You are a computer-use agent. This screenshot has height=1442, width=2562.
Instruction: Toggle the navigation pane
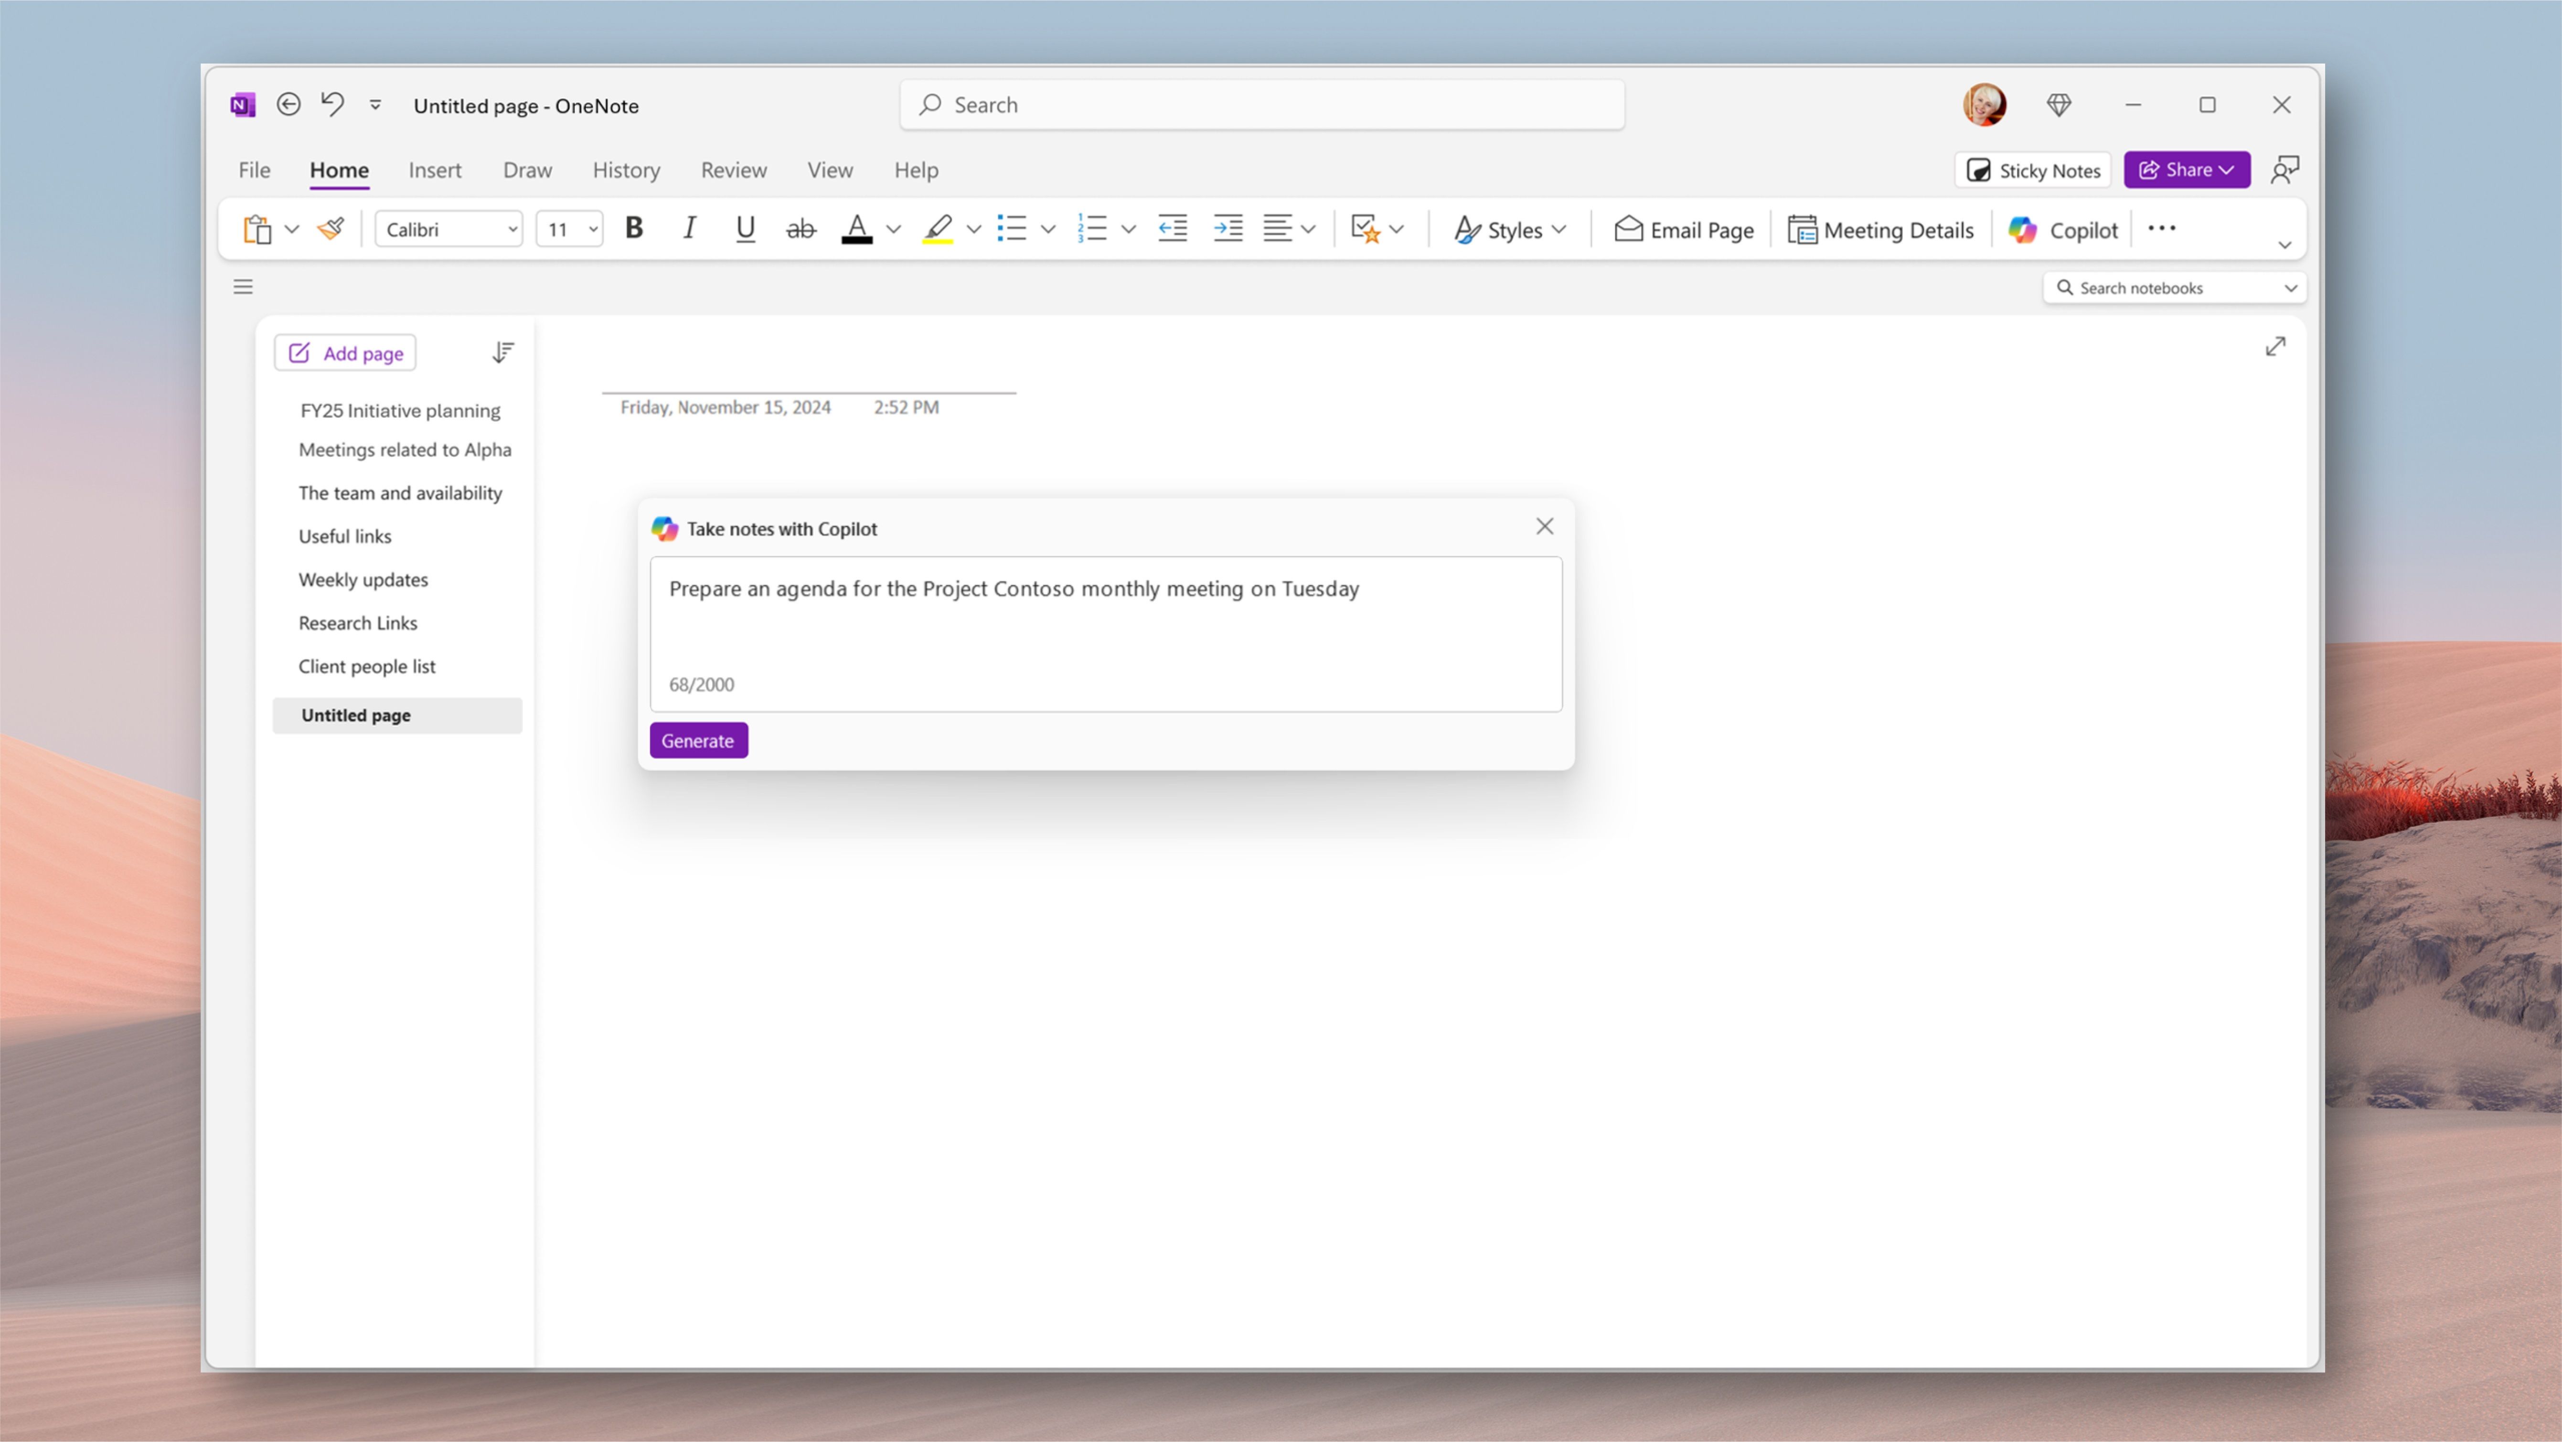click(x=242, y=287)
